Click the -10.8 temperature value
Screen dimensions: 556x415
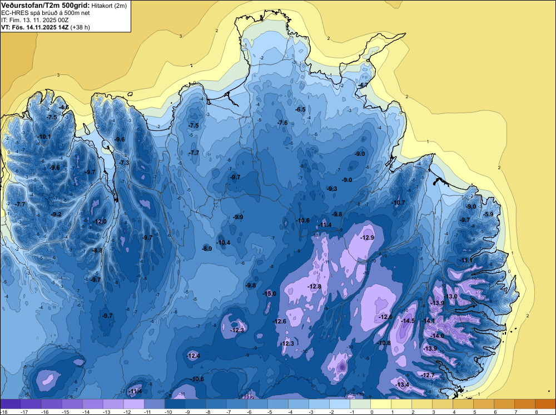click(x=383, y=343)
